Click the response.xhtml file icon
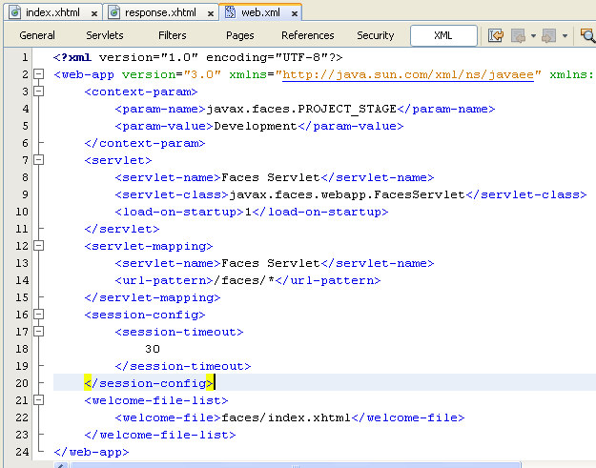Image resolution: width=596 pixels, height=468 pixels. (x=114, y=12)
